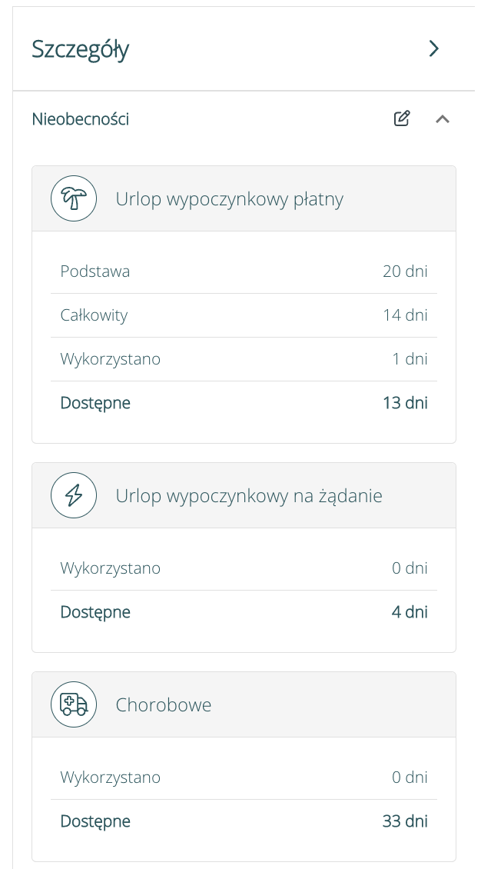Click the Szczegóły heading
Viewport: 481px width, 869px height.
coord(81,49)
